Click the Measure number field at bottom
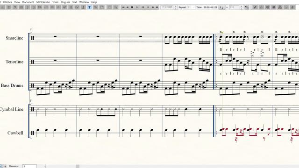 point(29,166)
